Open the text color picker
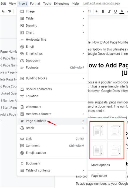This screenshot has height=188, width=128. 122,11
